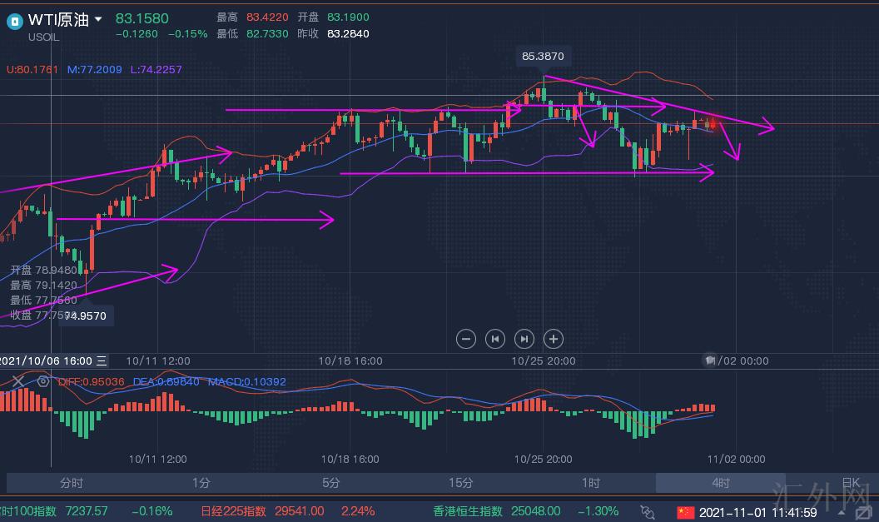Switch to the 分时 timeframe tab
Image resolution: width=879 pixels, height=522 pixels.
pyautogui.click(x=72, y=483)
